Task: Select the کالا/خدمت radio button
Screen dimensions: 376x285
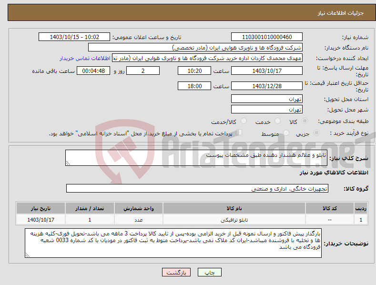Action: (x=244, y=121)
